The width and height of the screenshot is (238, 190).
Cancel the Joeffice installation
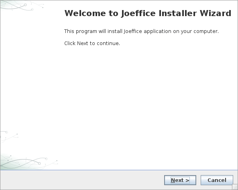tap(217, 180)
